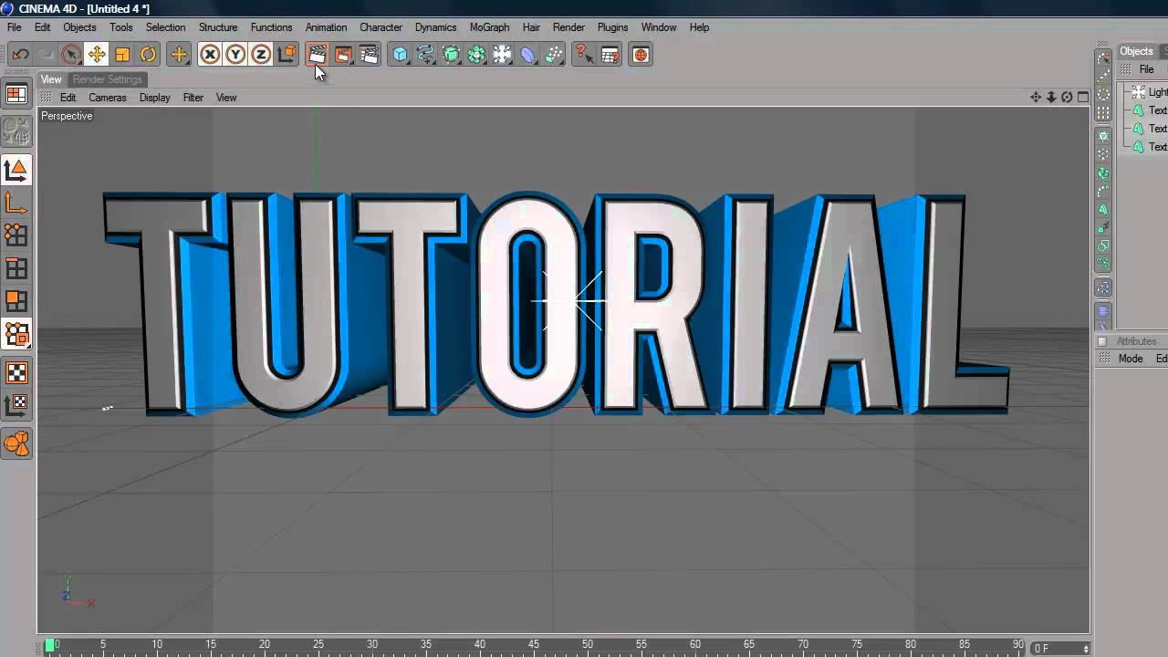Click the greyed Make Editable icon

point(16,132)
